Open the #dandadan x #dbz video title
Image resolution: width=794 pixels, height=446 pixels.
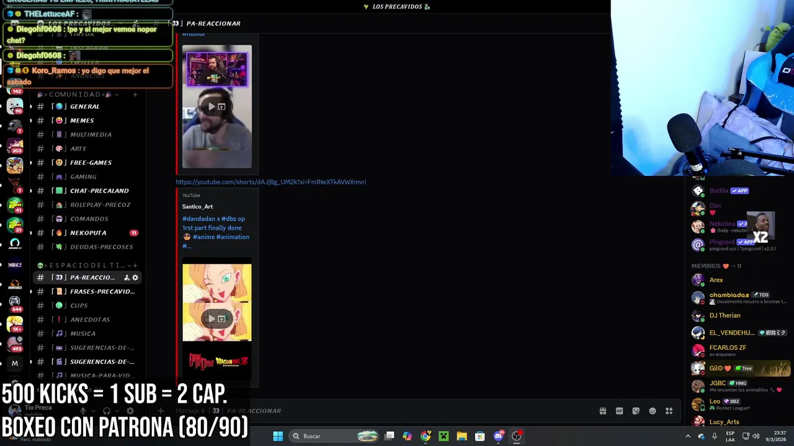[x=216, y=232]
